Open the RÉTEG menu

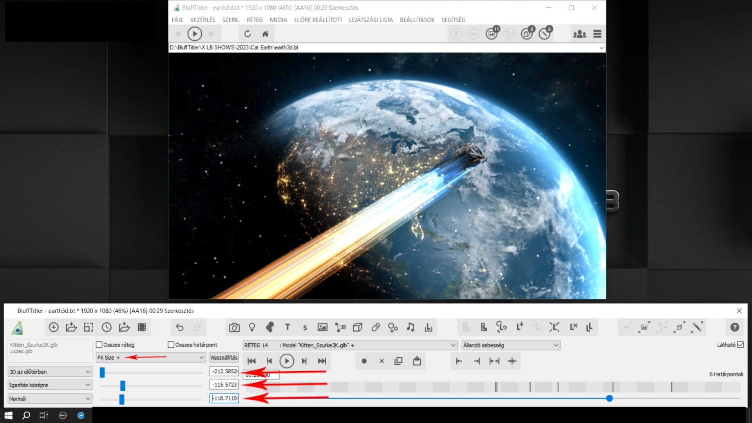click(255, 20)
